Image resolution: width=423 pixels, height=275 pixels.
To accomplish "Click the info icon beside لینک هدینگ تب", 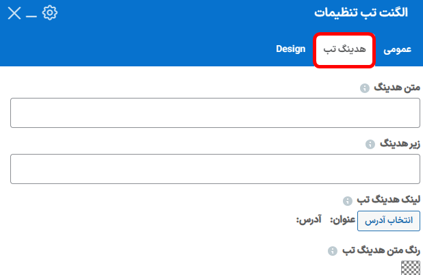I will coord(348,200).
